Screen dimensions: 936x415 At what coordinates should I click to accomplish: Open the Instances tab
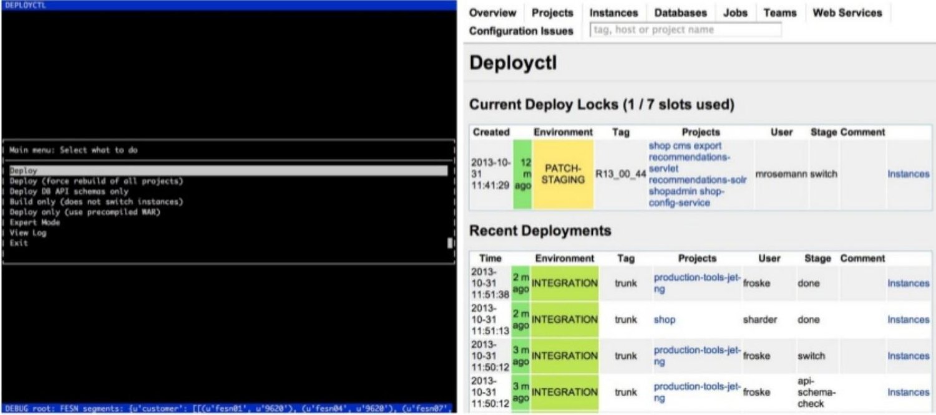point(613,13)
